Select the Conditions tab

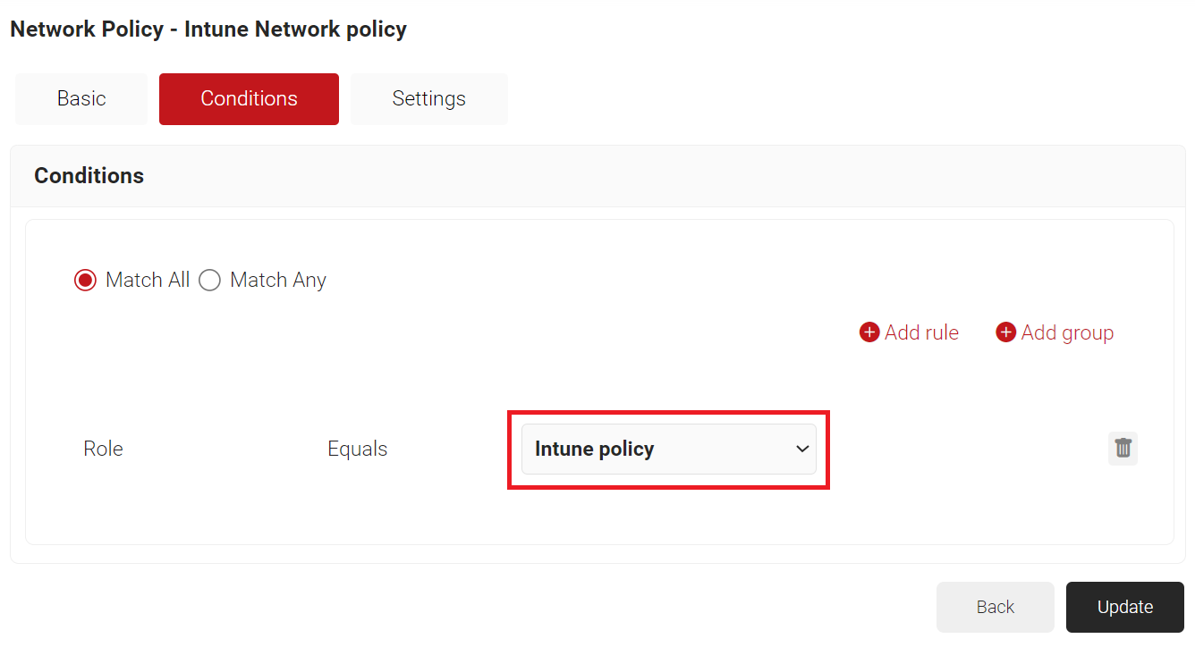(x=249, y=98)
